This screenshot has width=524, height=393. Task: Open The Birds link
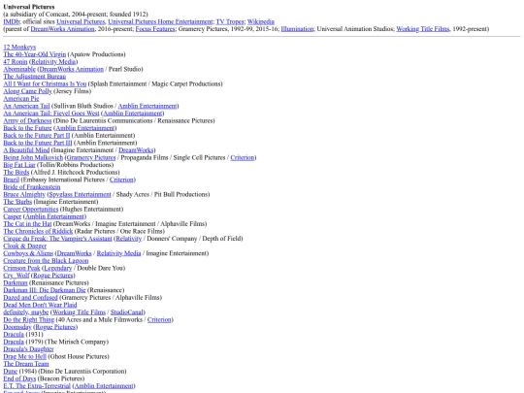16,172
